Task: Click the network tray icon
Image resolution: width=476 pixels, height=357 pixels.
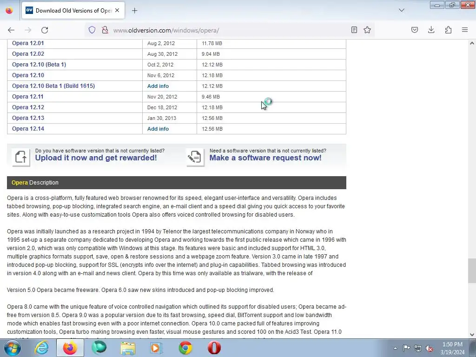Action: (418, 348)
